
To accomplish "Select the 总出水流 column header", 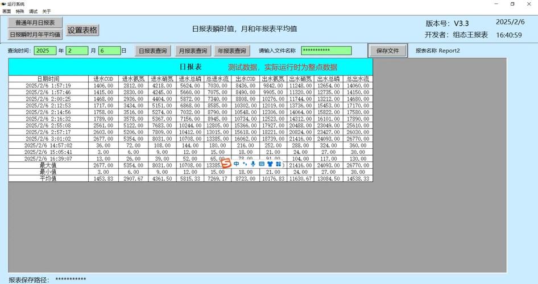I will (x=358, y=79).
